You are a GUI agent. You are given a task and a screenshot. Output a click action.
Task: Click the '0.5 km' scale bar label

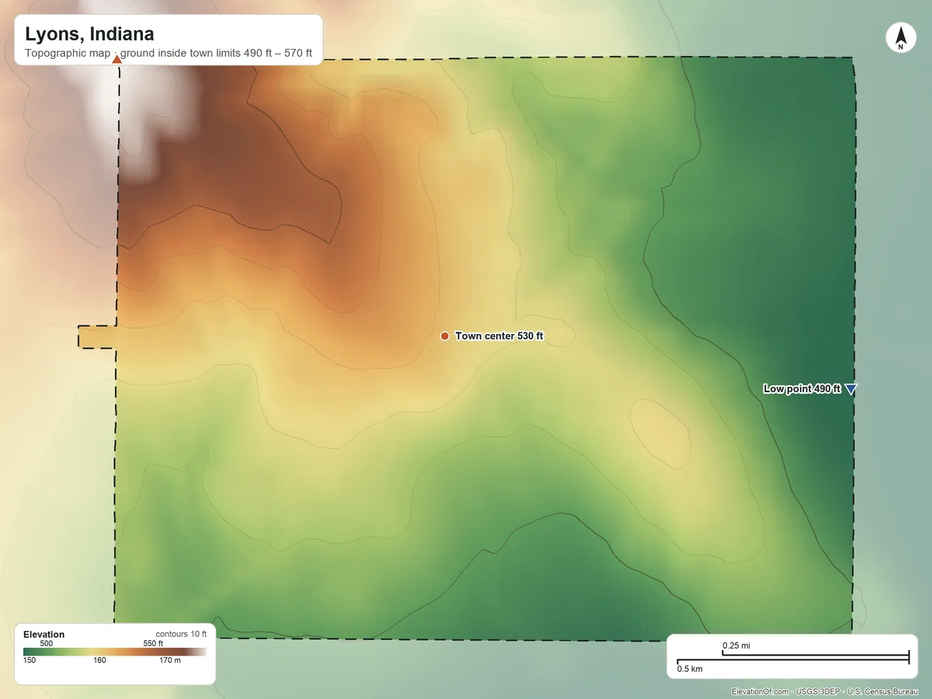pos(690,669)
